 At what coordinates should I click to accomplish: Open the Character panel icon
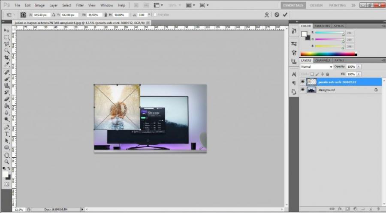(x=294, y=74)
